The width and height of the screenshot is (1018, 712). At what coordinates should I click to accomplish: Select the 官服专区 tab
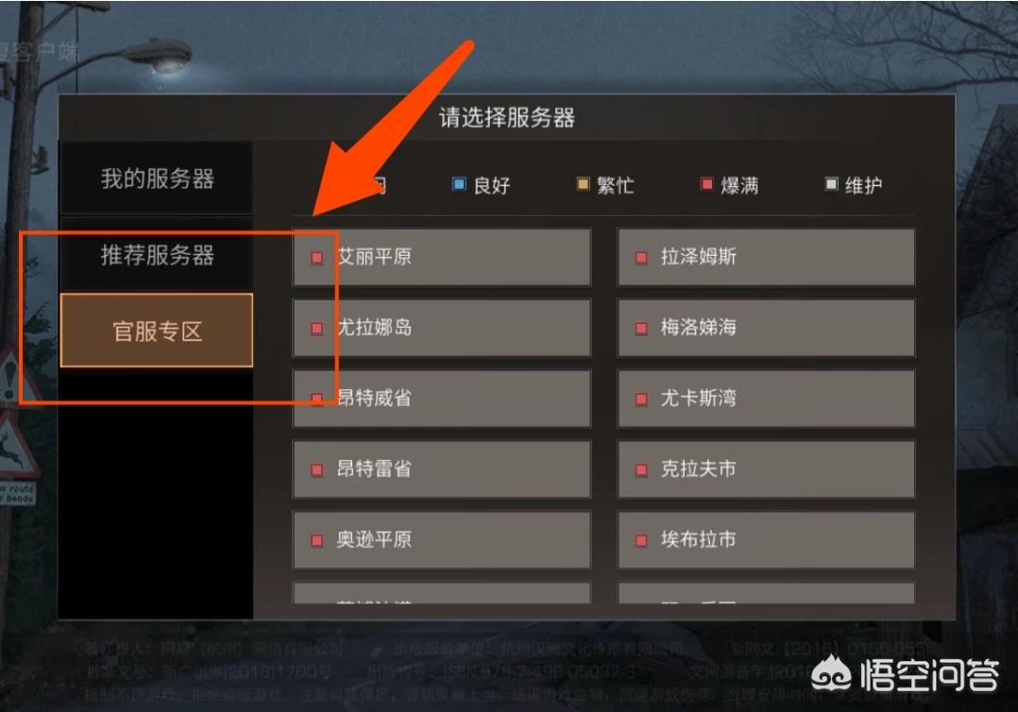tap(157, 331)
